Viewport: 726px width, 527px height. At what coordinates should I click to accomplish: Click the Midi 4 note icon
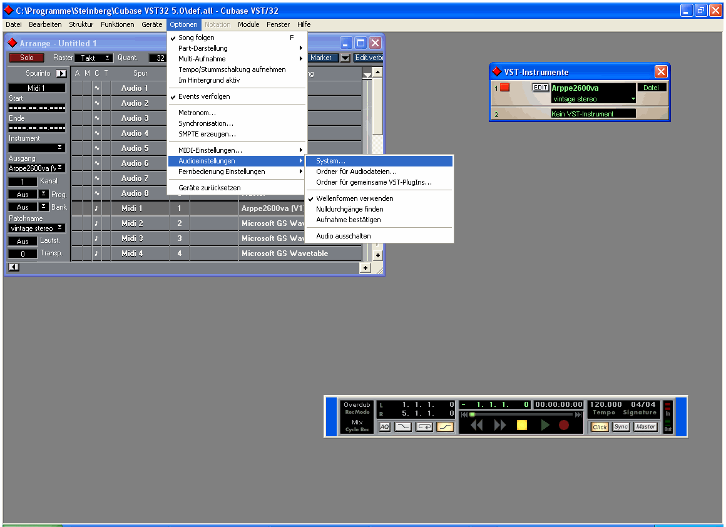(x=97, y=253)
